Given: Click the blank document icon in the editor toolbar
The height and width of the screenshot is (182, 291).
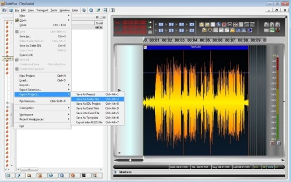Looking at the screenshot, I should coord(213,24).
